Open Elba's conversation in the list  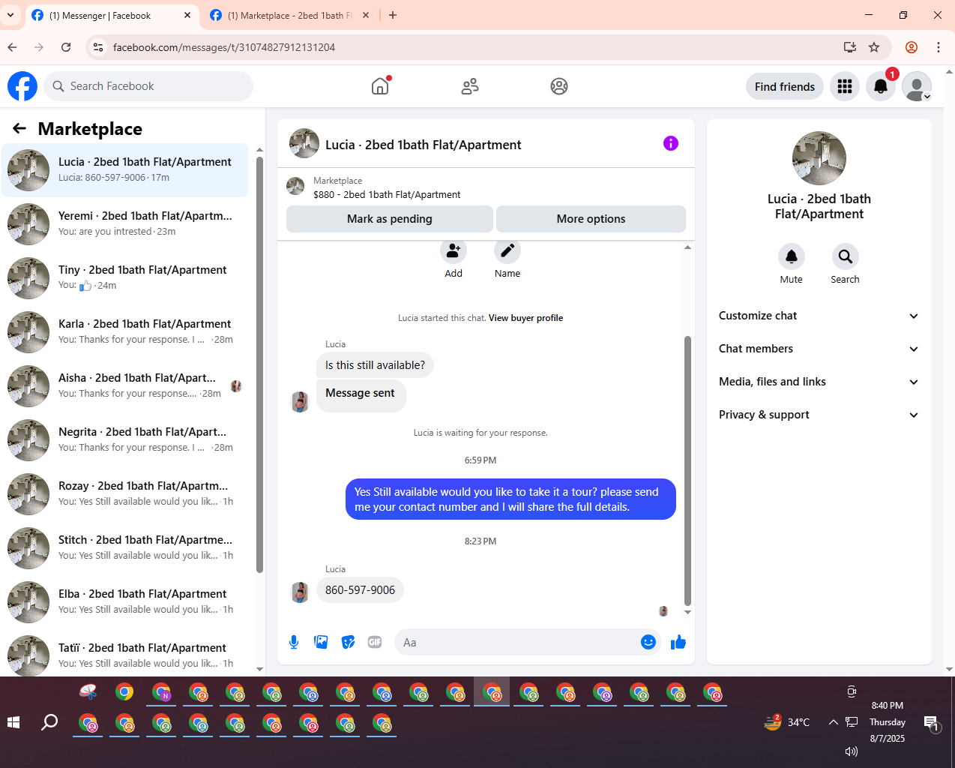pyautogui.click(x=125, y=602)
